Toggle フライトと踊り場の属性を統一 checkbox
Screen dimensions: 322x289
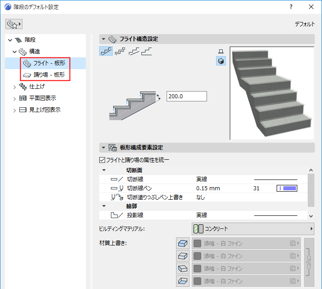coord(102,160)
